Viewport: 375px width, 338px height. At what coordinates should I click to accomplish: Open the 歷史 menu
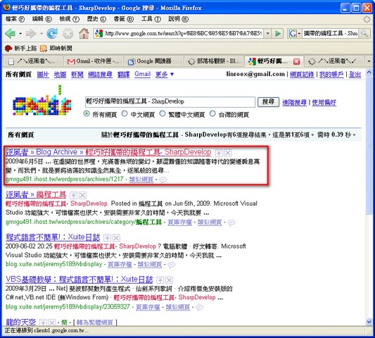pyautogui.click(x=96, y=19)
